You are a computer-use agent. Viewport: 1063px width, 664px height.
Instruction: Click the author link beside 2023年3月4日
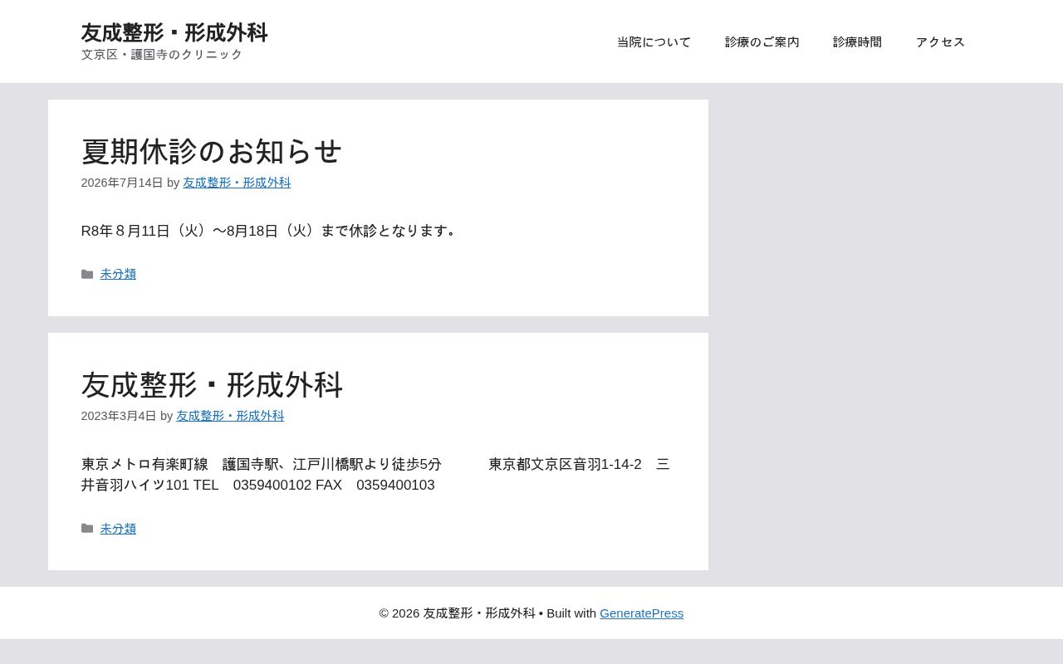point(230,416)
